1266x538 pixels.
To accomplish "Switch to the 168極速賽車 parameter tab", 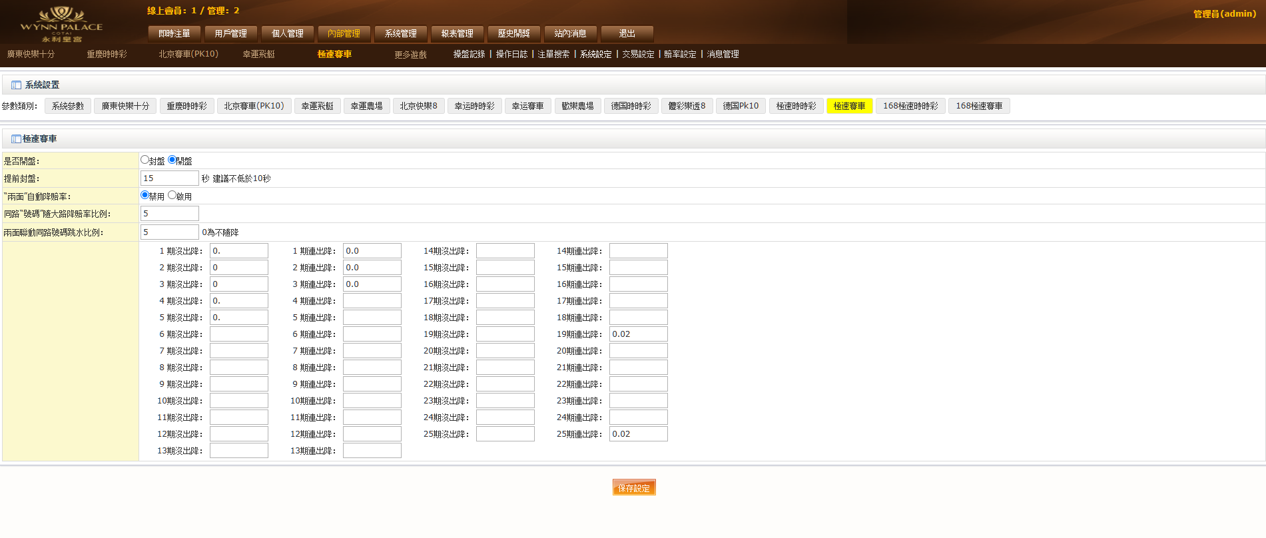I will tap(978, 106).
